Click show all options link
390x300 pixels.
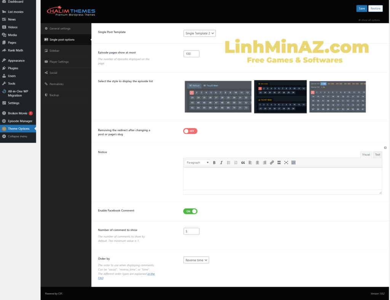[369, 20]
